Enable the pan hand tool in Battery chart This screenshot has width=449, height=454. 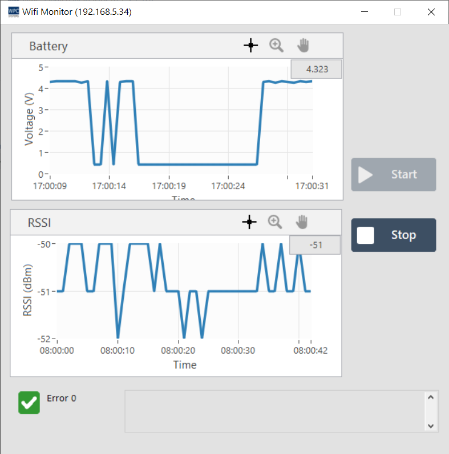click(303, 46)
